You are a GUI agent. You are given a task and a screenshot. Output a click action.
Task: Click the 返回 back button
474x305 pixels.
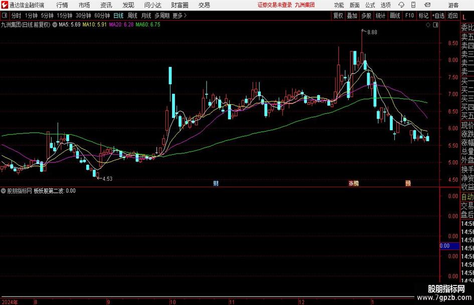[452, 16]
